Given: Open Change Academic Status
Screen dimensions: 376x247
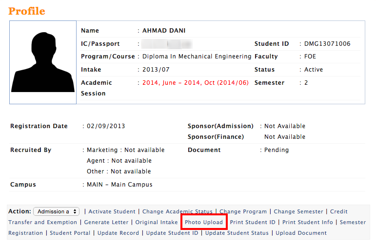Looking at the screenshot, I should coord(178,211).
